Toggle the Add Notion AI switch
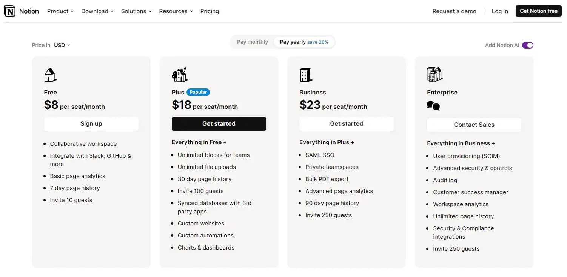567x277 pixels. coord(528,45)
